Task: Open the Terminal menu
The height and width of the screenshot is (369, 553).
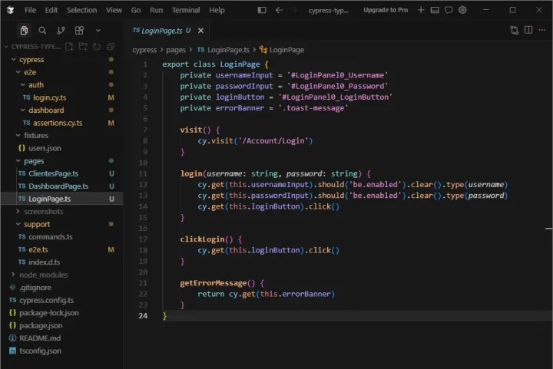Action: pyautogui.click(x=186, y=10)
